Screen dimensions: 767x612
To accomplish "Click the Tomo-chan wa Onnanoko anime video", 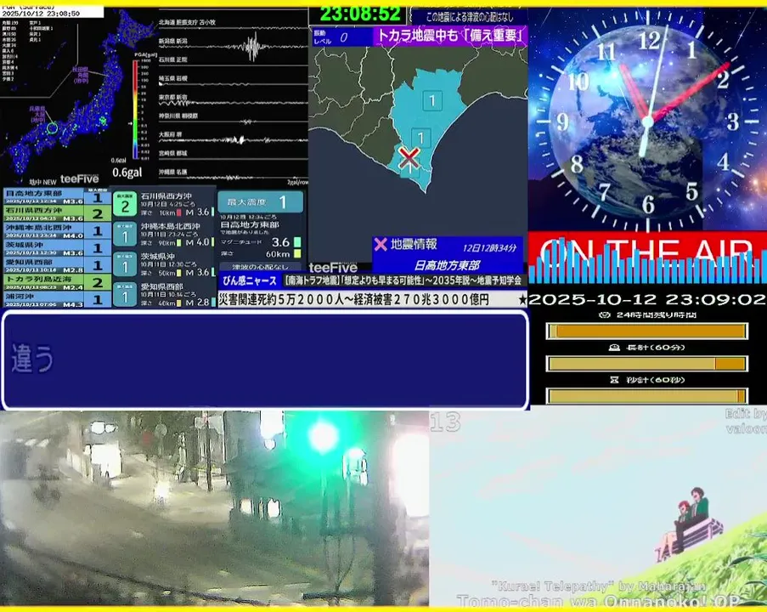I will point(598,508).
